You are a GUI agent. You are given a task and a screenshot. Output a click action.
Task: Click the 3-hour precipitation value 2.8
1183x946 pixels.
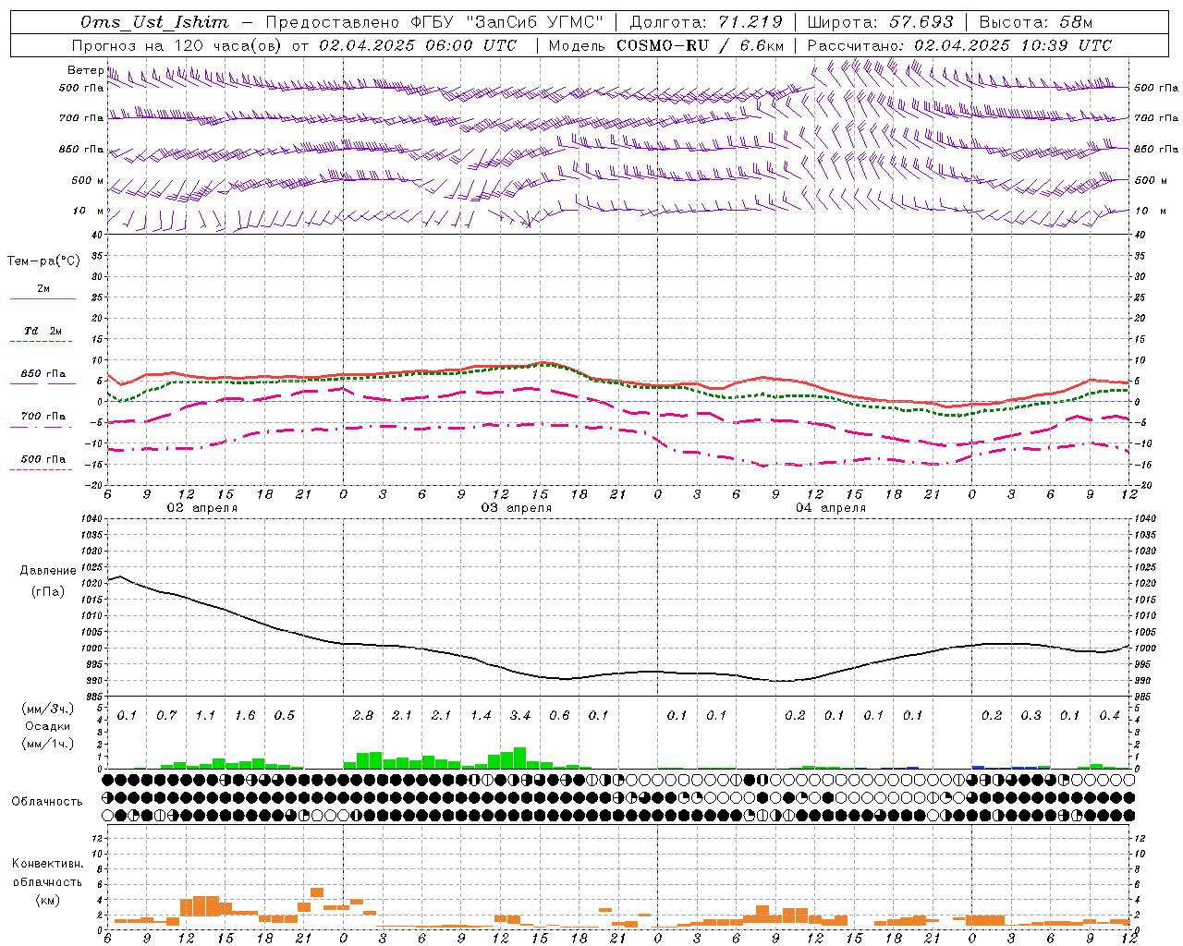coord(363,715)
